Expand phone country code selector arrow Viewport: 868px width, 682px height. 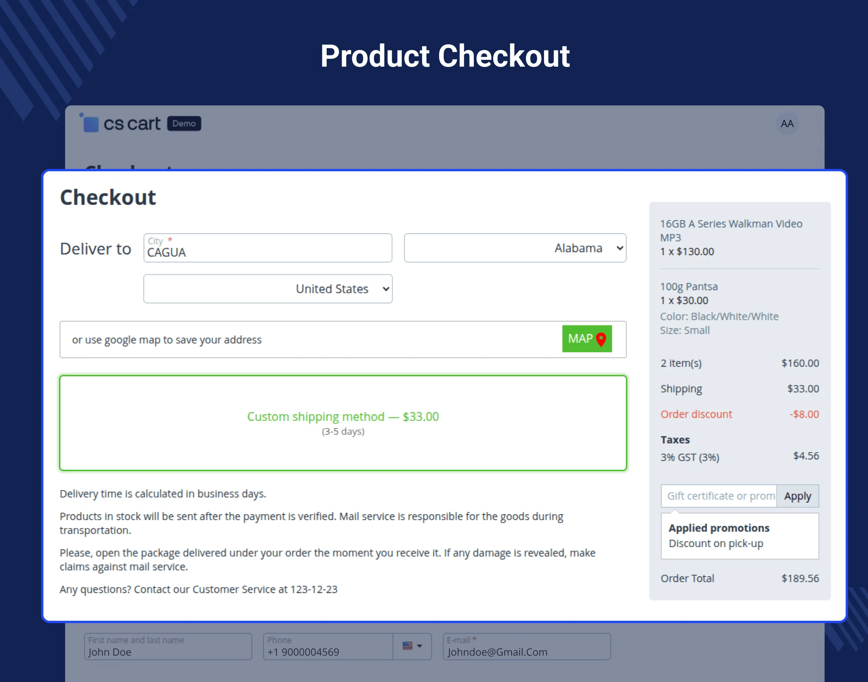point(419,646)
